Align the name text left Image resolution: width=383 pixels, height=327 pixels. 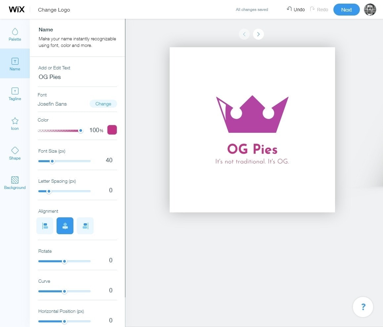click(x=45, y=226)
